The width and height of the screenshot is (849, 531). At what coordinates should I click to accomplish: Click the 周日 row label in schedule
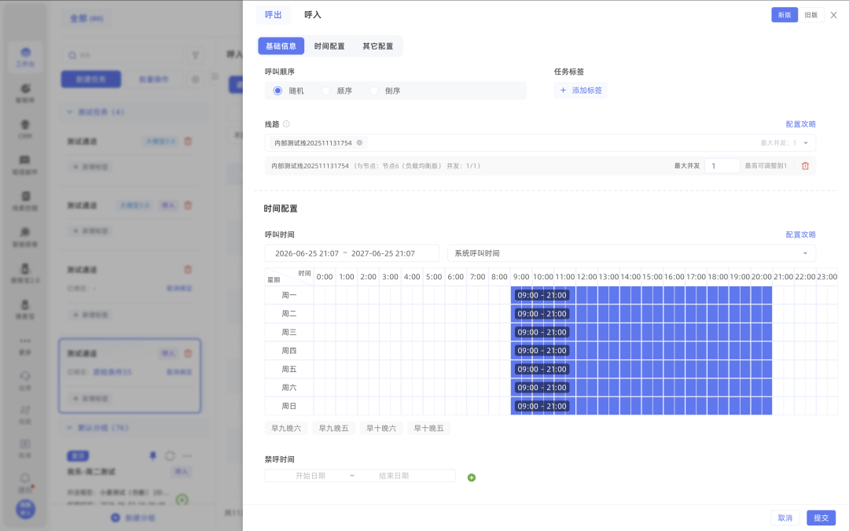tap(289, 406)
